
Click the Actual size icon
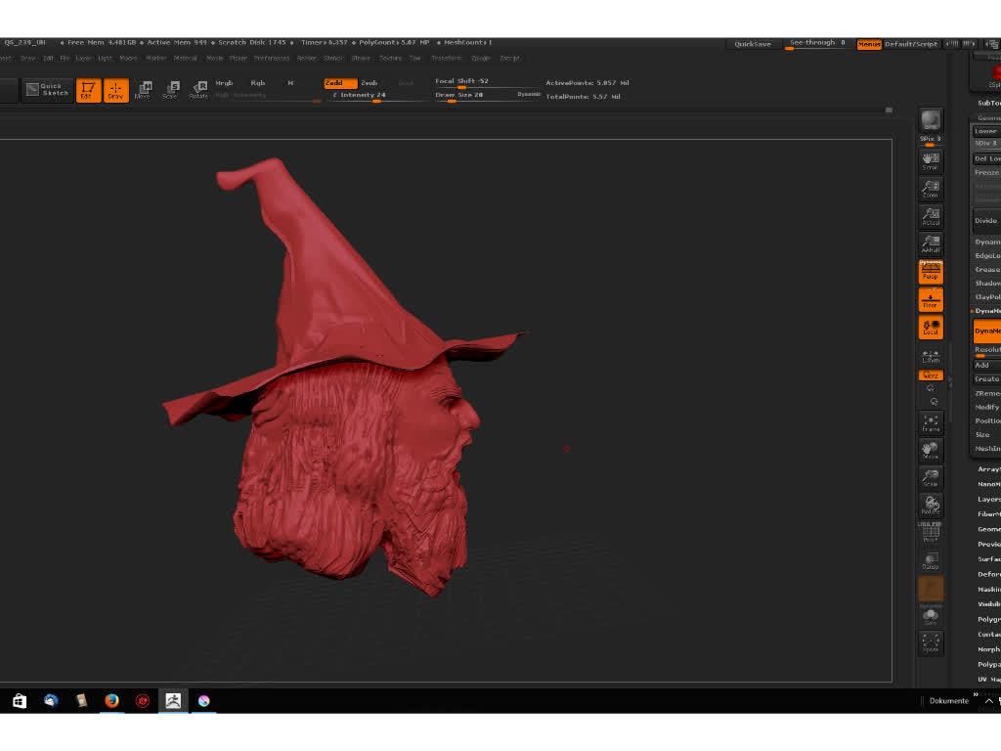pyautogui.click(x=931, y=216)
